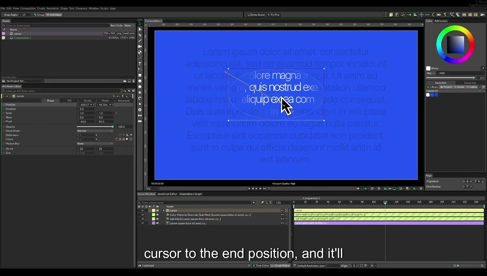
Task: Open the Motion Blur None dropdown
Action: (95, 144)
